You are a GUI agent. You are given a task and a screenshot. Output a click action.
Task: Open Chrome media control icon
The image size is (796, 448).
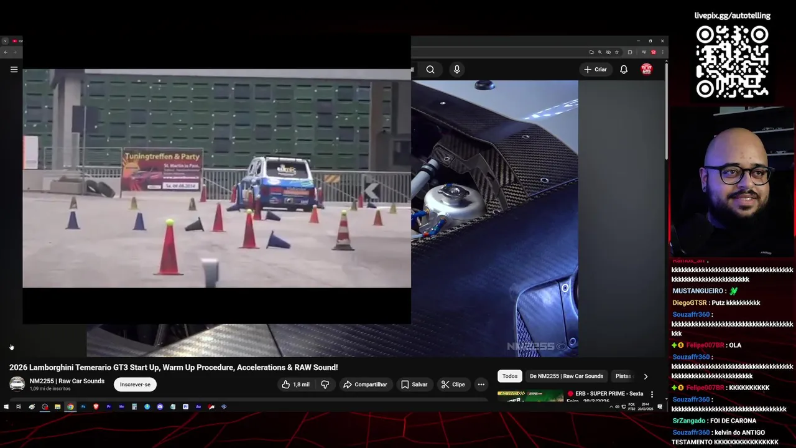tap(644, 52)
